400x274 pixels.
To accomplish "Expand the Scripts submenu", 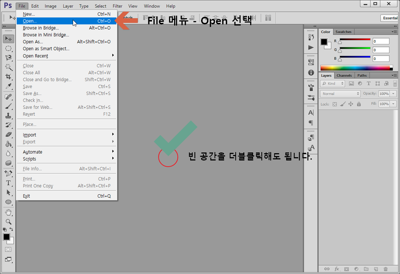I will 67,159.
